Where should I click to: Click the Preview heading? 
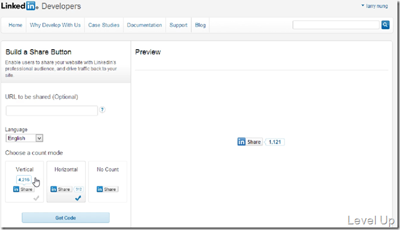148,52
